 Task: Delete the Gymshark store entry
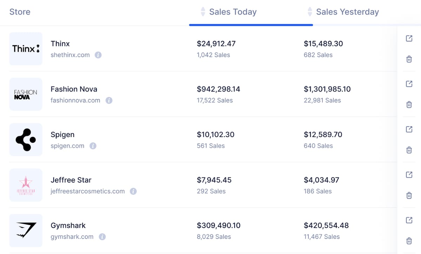(409, 241)
